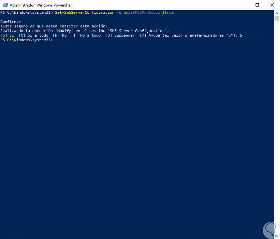Click the gray scrollbar thumb

click(277, 18)
